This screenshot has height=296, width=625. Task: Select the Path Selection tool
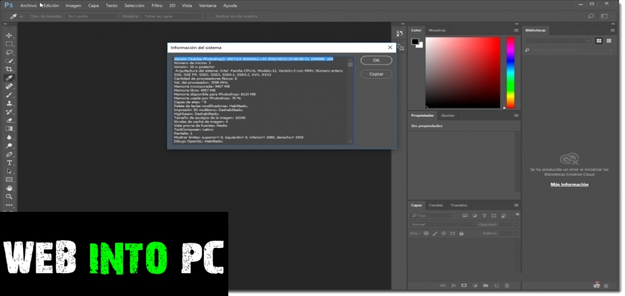point(9,171)
